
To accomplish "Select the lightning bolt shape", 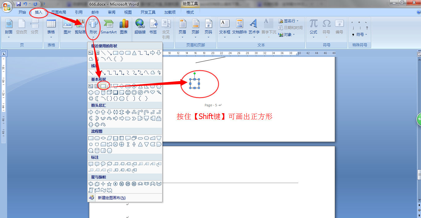I will tap(159, 92).
